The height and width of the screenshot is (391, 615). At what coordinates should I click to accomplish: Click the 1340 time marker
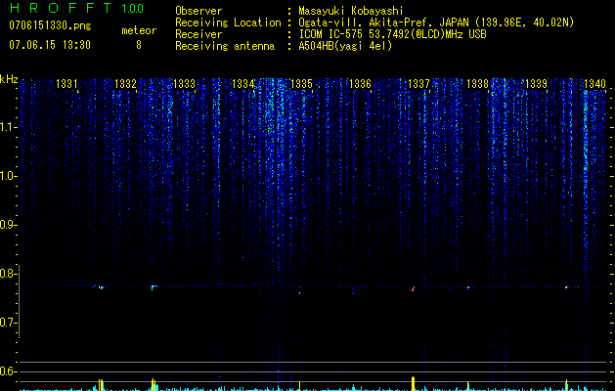594,84
